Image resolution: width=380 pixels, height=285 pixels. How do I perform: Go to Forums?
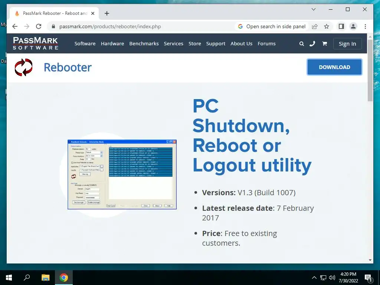coord(266,44)
